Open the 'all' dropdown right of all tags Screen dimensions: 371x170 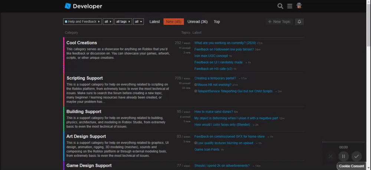click(x=138, y=22)
